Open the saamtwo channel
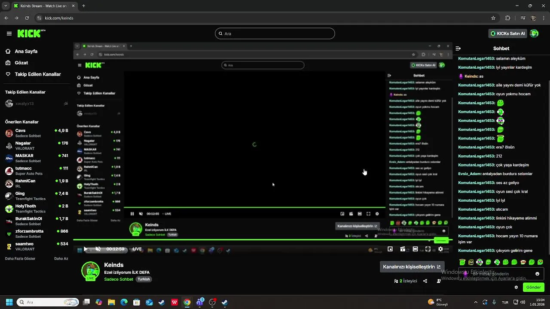Screen dimensions: 550x309 (x=37, y=246)
